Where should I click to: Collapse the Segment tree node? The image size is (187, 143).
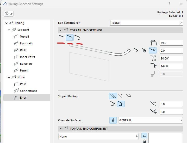point(9,30)
